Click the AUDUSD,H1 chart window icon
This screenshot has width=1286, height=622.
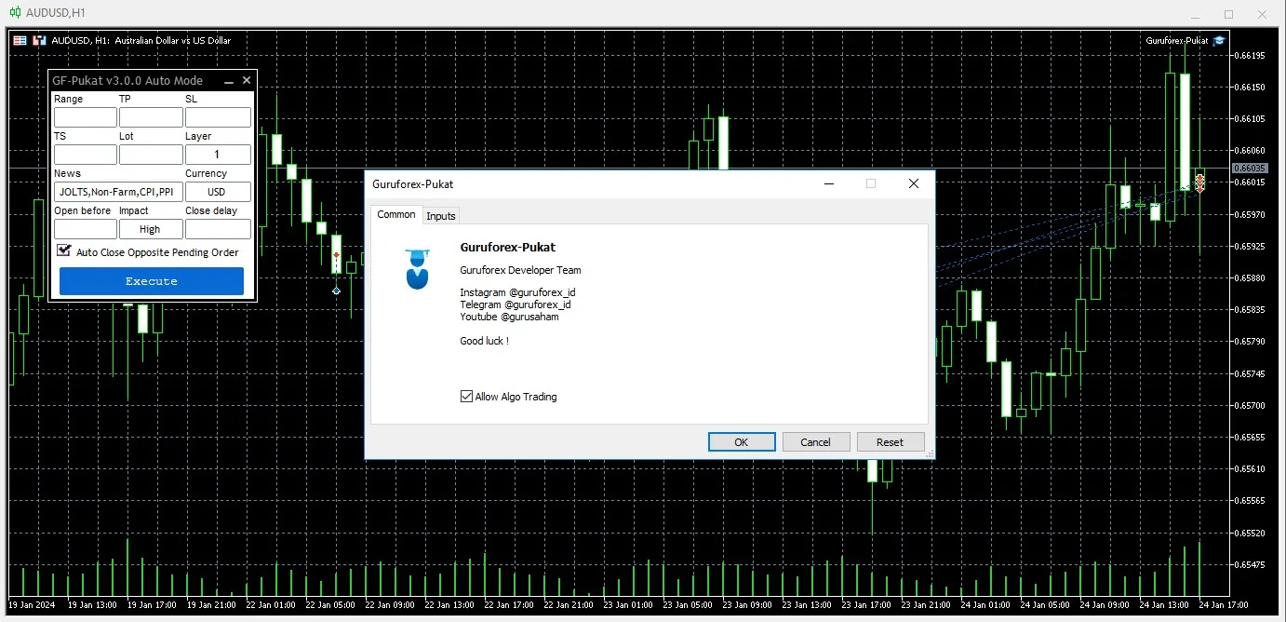coord(14,14)
